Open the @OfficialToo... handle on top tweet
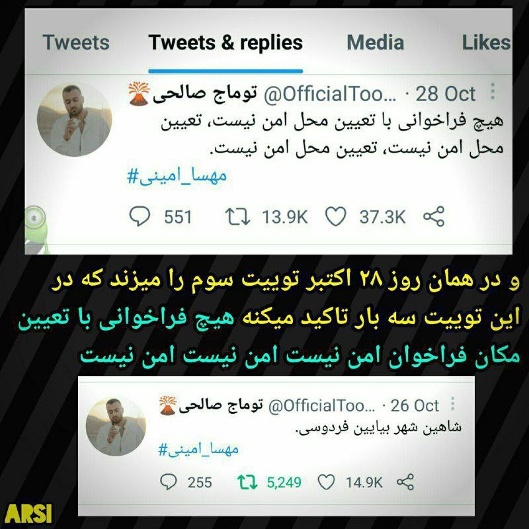Screen dimensions: 529x529 (x=330, y=94)
